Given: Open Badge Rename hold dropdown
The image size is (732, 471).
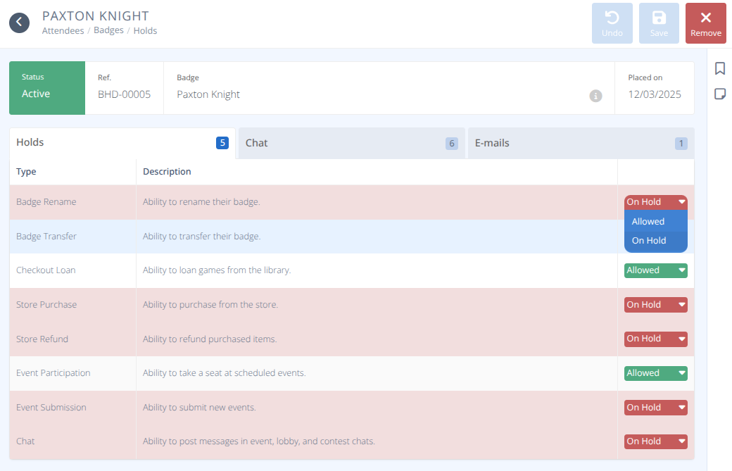Looking at the screenshot, I should [655, 202].
